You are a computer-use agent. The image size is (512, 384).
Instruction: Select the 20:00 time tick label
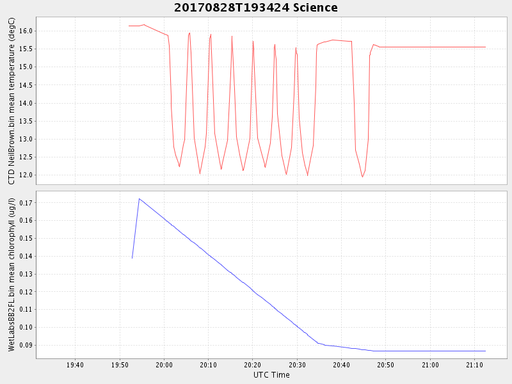pos(164,365)
